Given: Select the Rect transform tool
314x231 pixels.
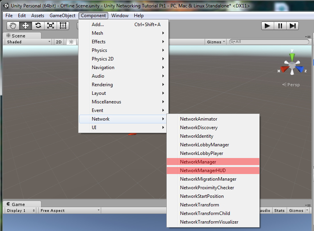Looking at the screenshot, I should point(63,26).
